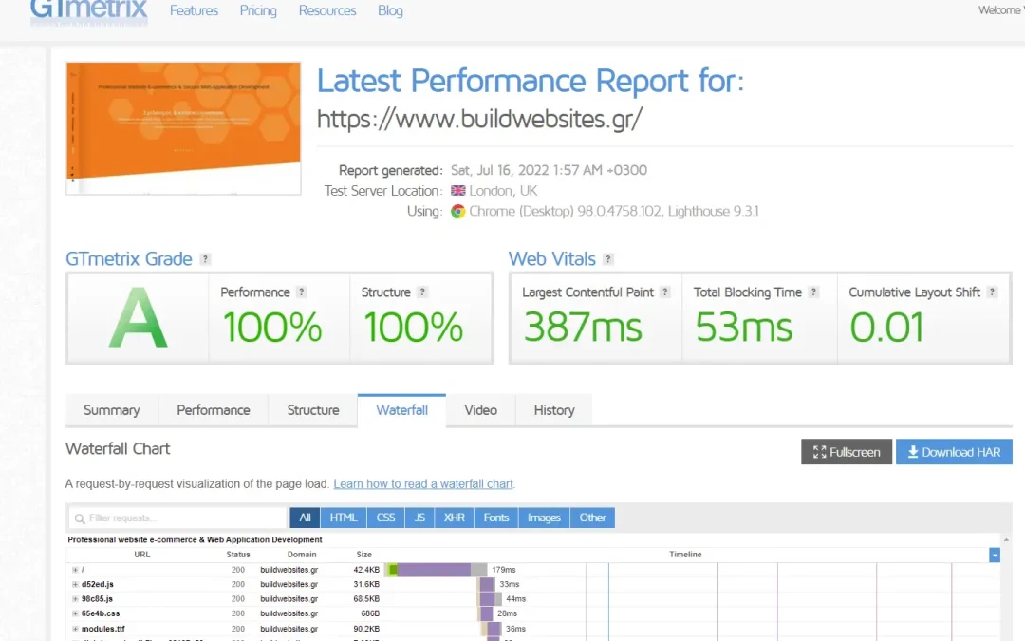This screenshot has width=1025, height=641.
Task: Click the help icon beside GTmetrix Grade
Action: (205, 259)
